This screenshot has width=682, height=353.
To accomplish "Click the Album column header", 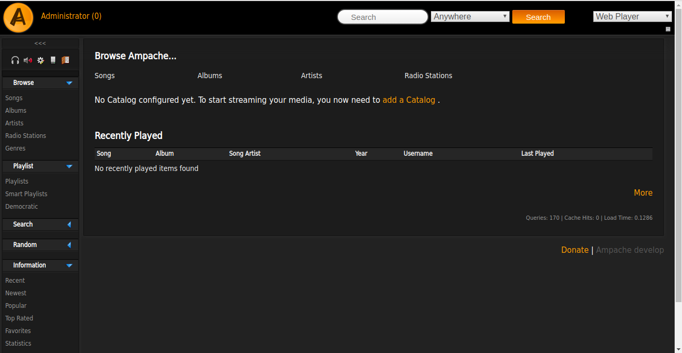I will click(x=164, y=154).
